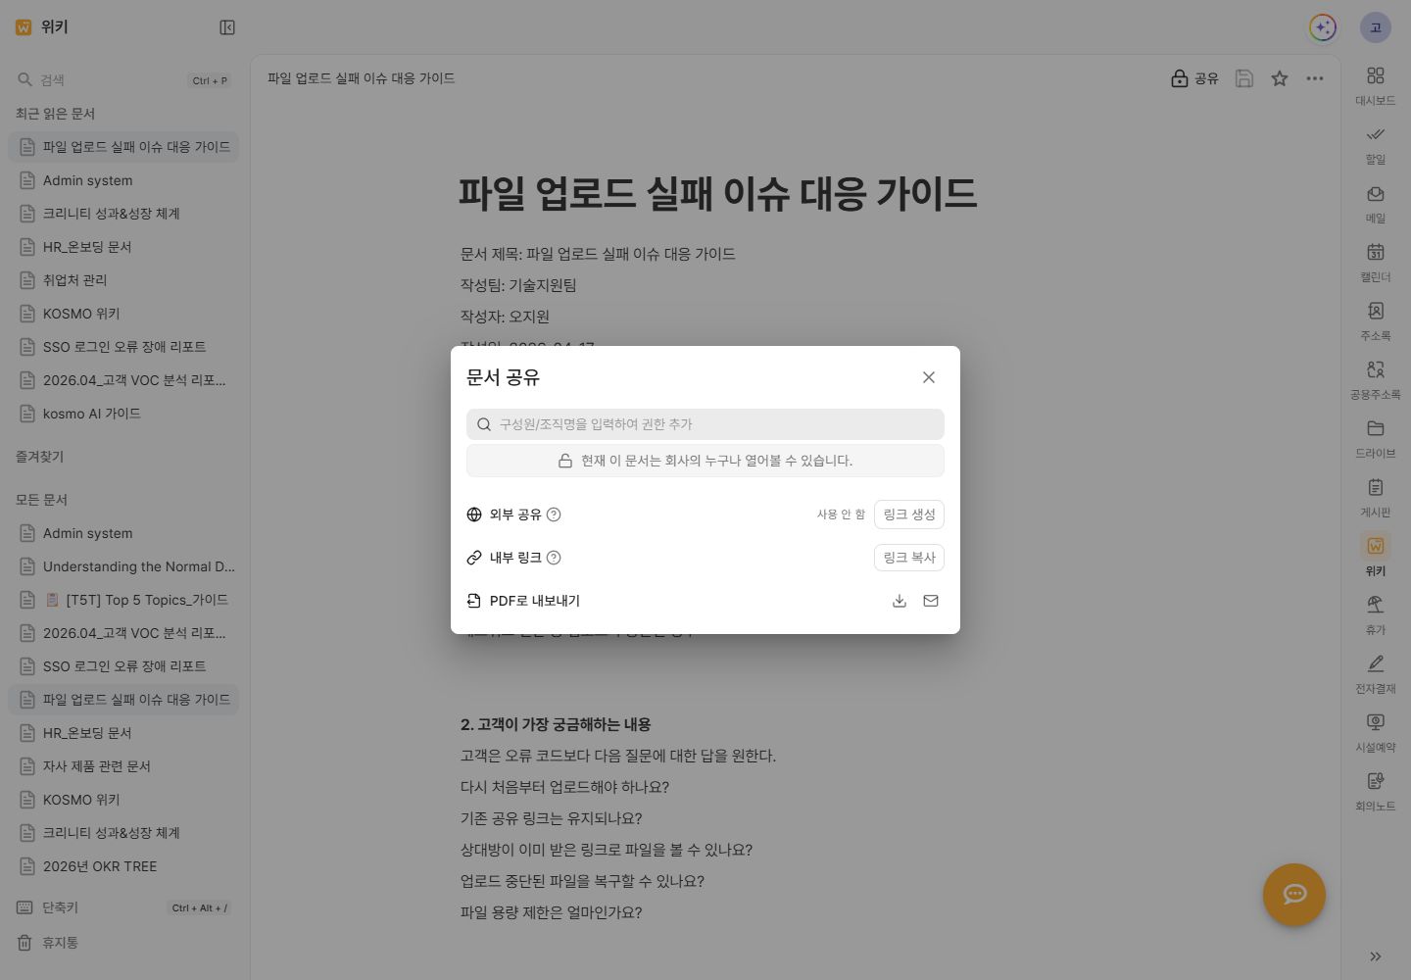Click the document access status notice
Viewport: 1411px width, 980px height.
[x=705, y=461]
